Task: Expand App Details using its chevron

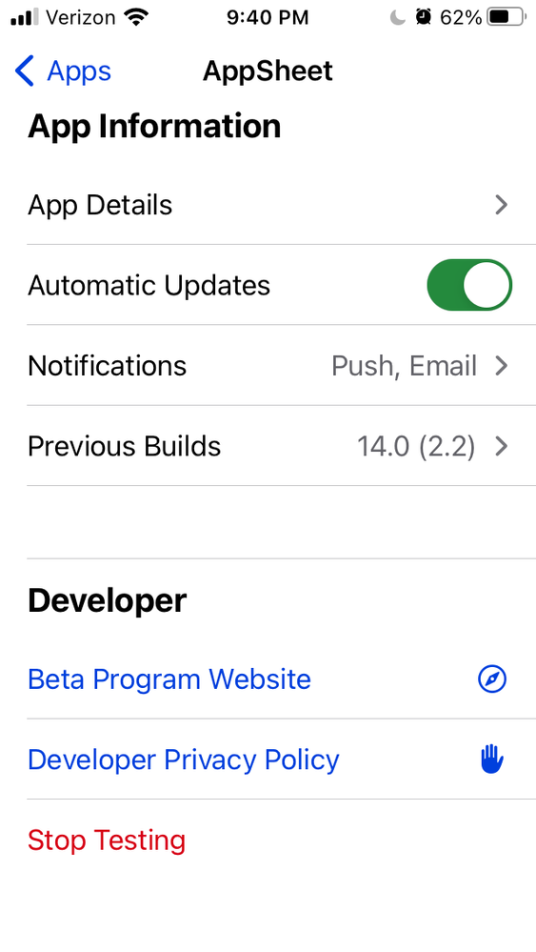Action: click(x=501, y=205)
